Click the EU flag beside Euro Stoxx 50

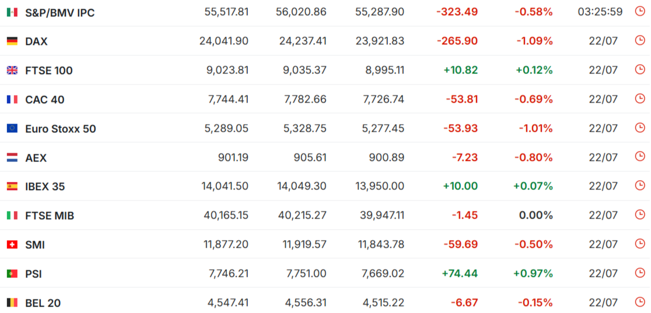click(12, 129)
